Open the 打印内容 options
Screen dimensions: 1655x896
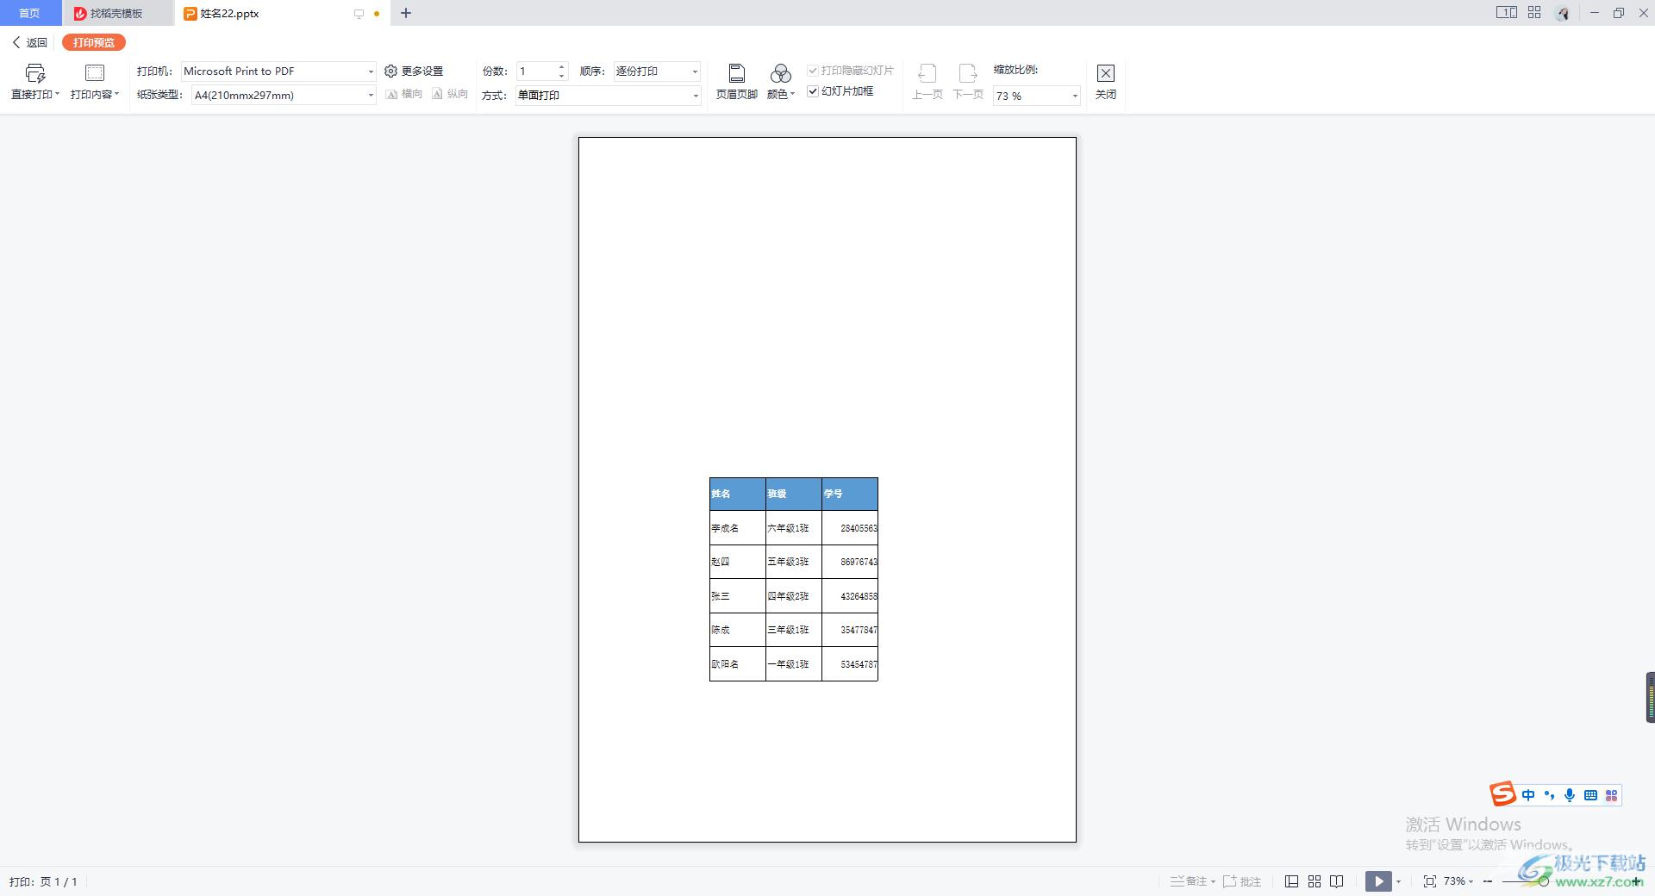click(95, 82)
